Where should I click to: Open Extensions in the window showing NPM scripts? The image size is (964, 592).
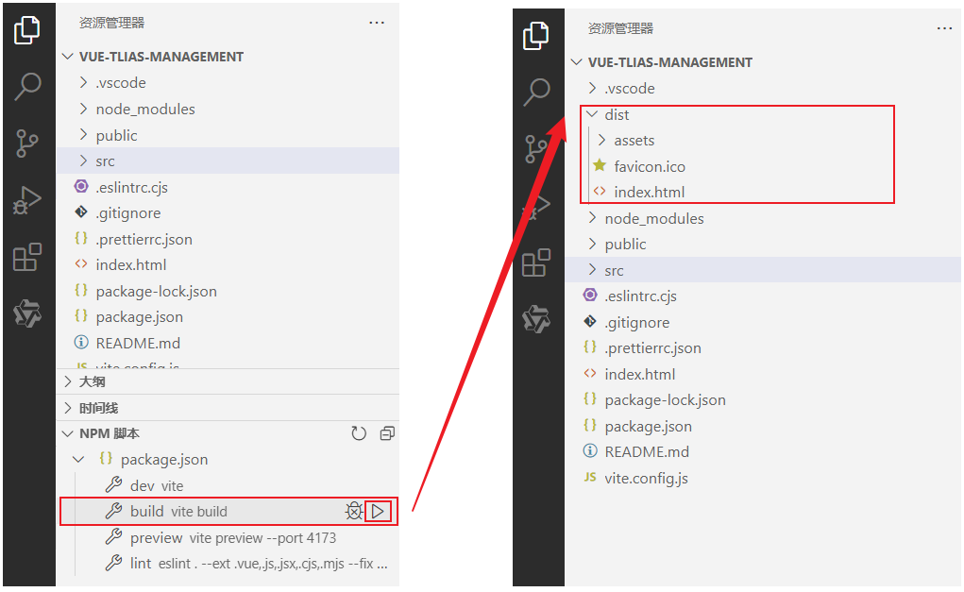(x=27, y=258)
